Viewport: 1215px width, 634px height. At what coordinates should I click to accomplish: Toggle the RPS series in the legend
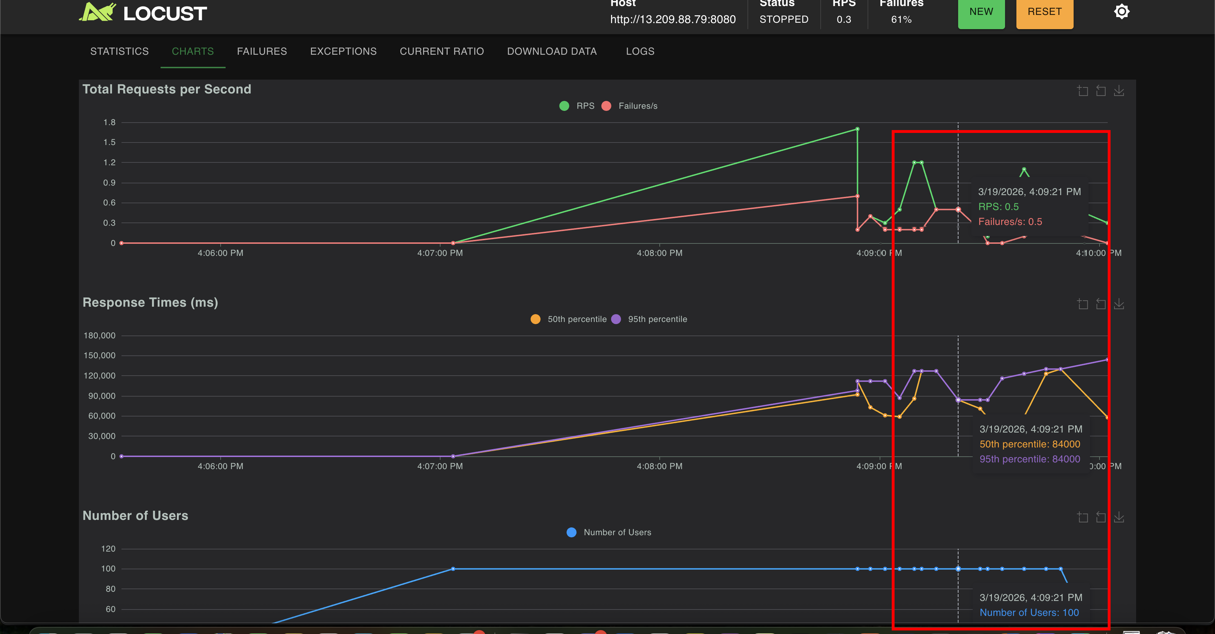click(x=576, y=106)
